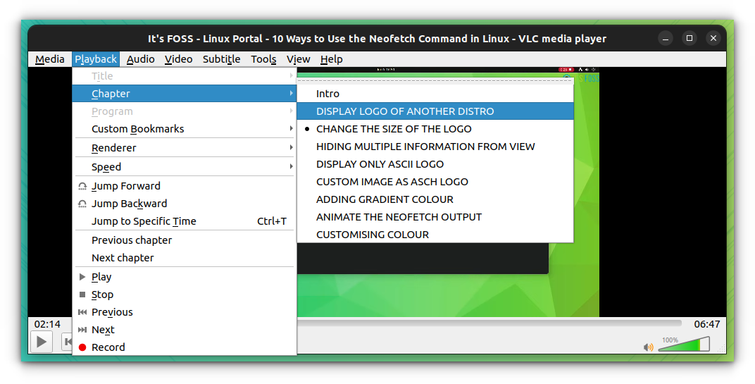The width and height of the screenshot is (755, 384).
Task: Click the Jump Forward icon
Action: tap(82, 186)
